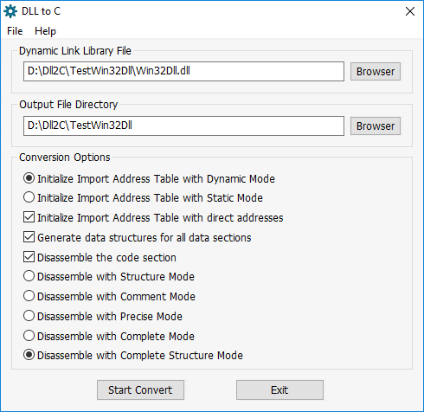424x412 pixels.
Task: Click the DLL to C gear icon
Action: (x=10, y=11)
